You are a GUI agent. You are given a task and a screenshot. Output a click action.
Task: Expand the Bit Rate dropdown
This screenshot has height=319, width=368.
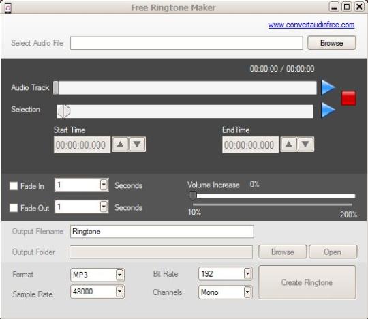click(247, 274)
